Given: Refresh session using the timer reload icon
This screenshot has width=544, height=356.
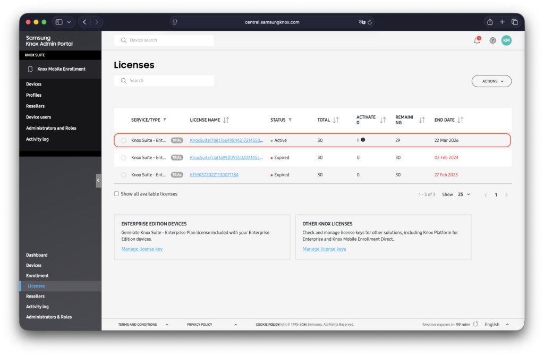Looking at the screenshot, I should [x=475, y=324].
